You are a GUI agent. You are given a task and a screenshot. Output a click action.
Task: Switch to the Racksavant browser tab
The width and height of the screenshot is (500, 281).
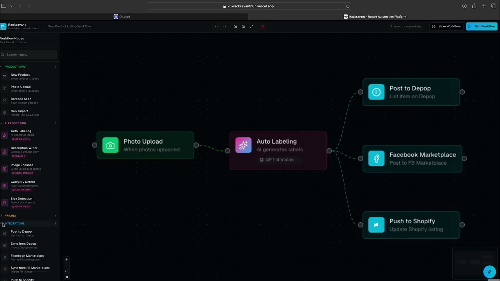pyautogui.click(x=374, y=16)
